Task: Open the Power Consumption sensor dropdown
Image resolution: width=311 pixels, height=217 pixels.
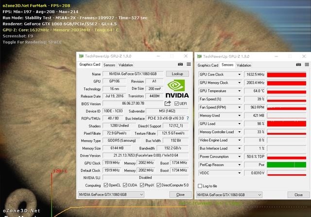Action: coord(239,157)
